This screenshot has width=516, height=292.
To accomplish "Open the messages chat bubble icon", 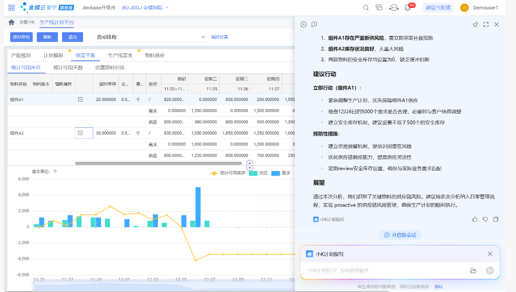I will (x=379, y=7).
